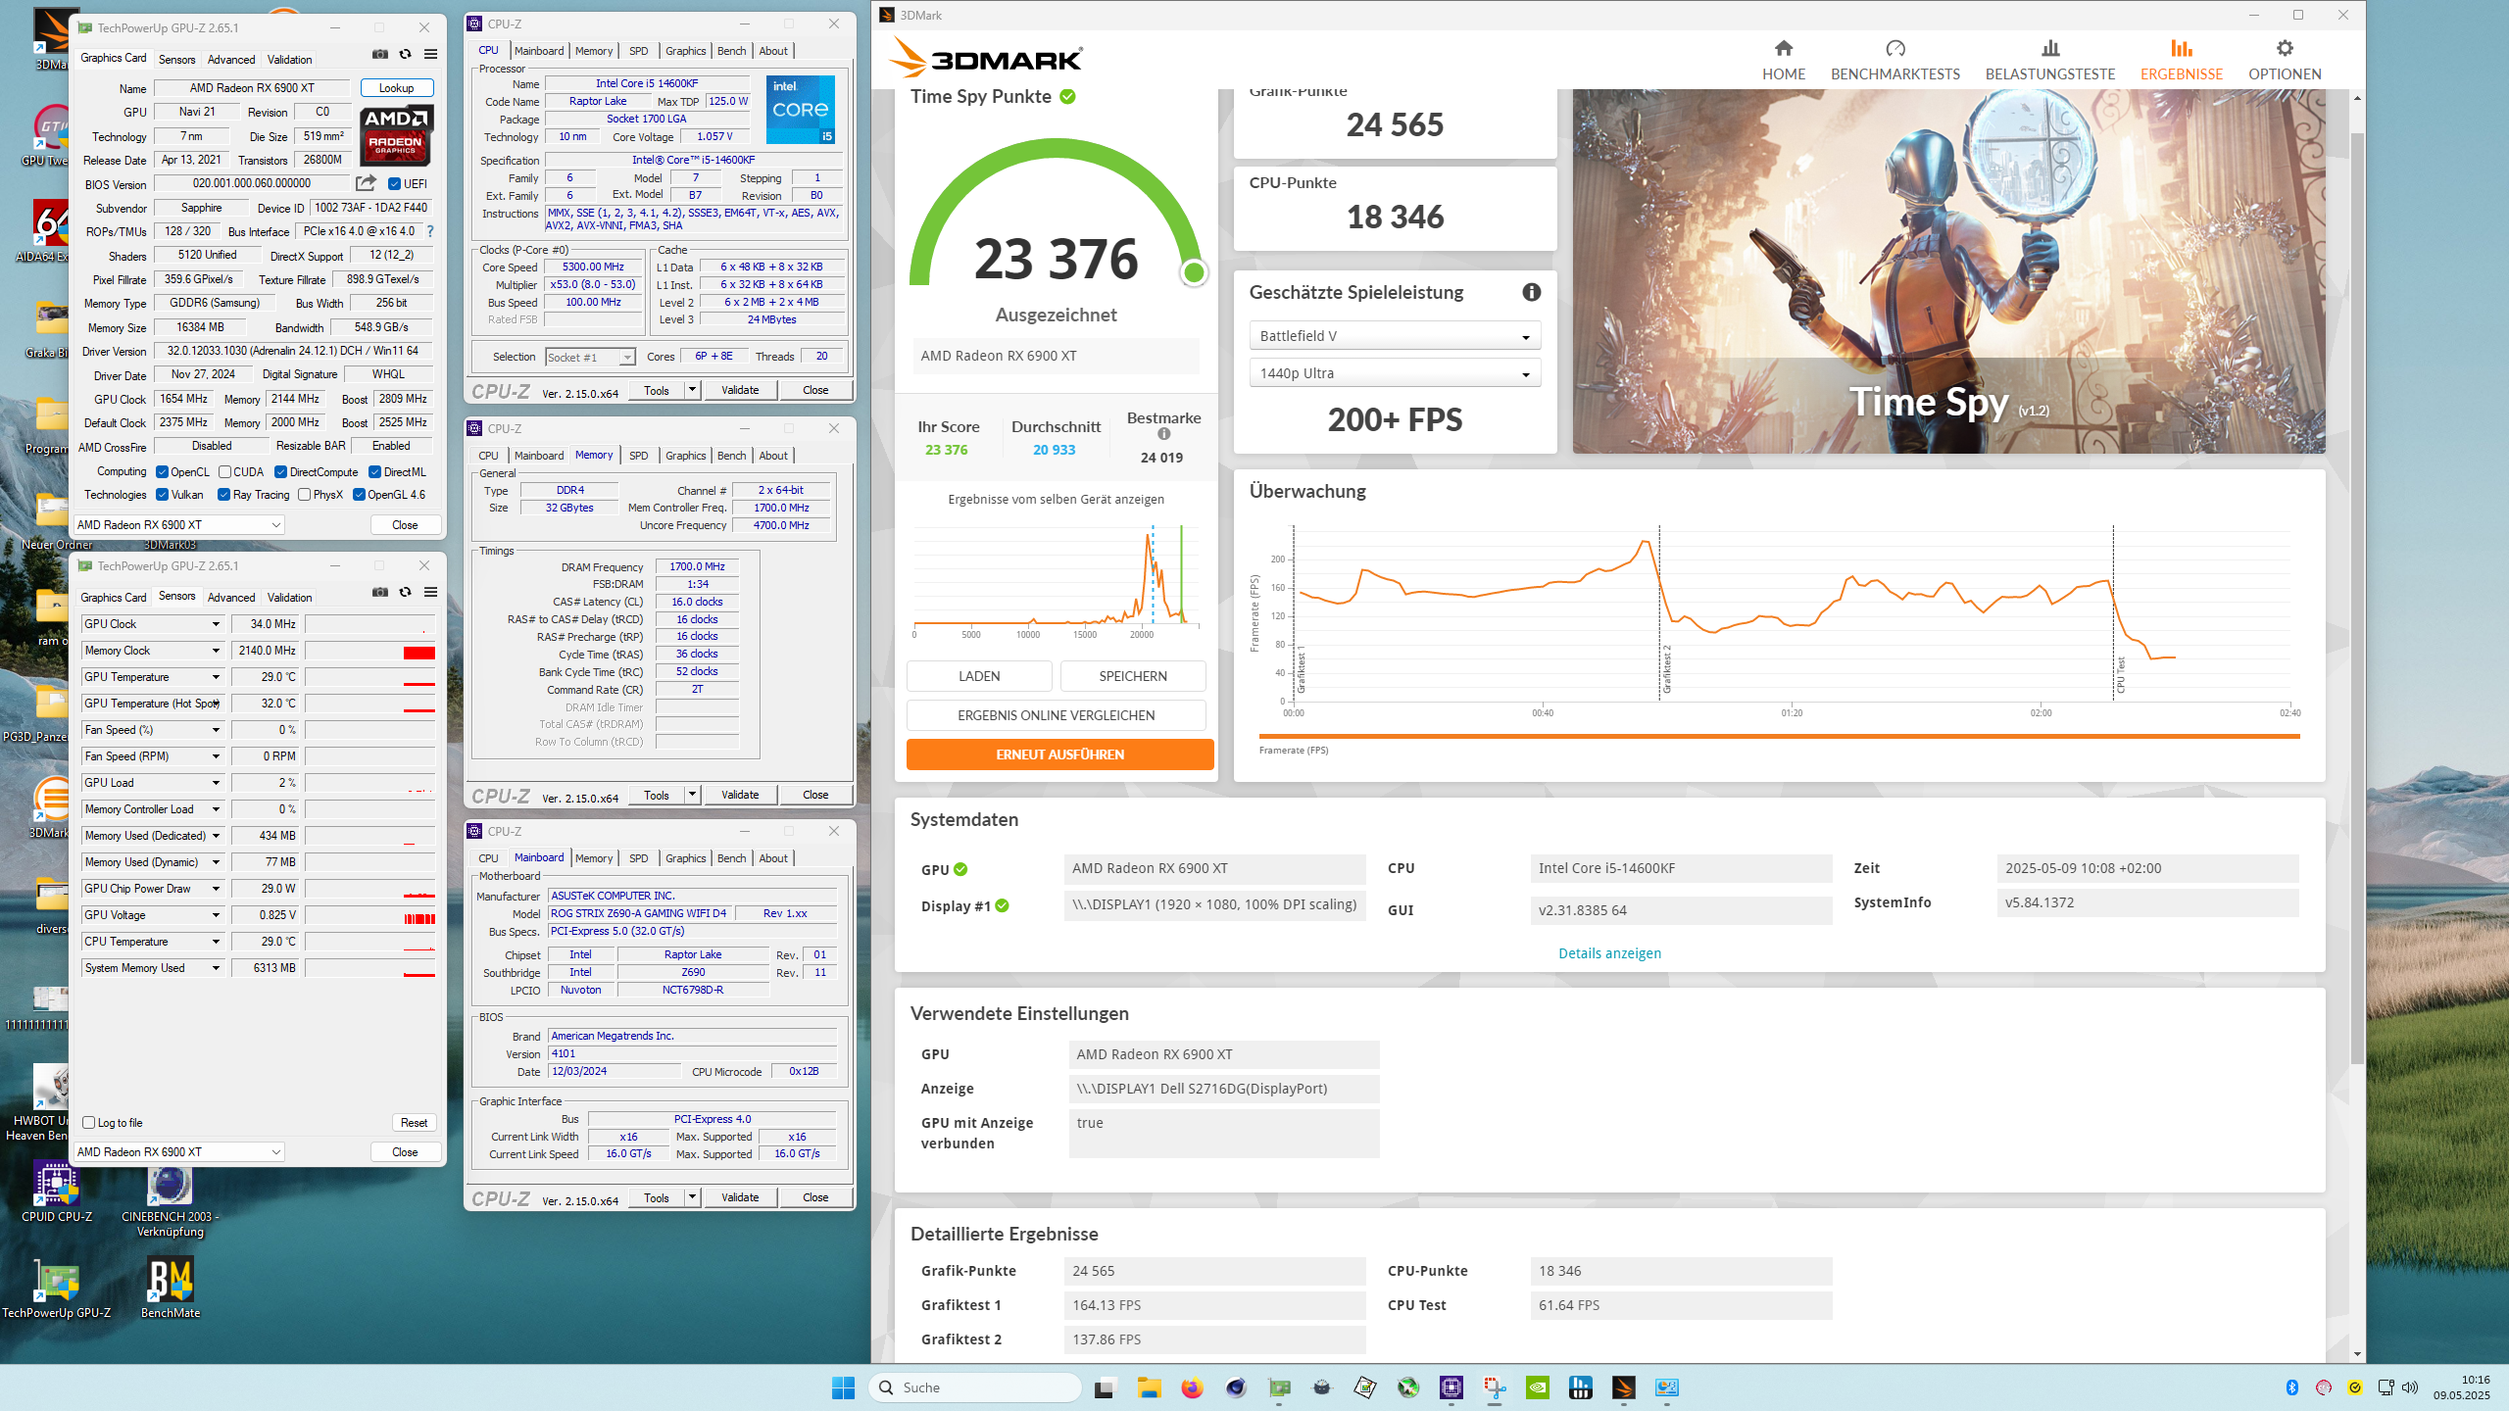Toggle Vulkan checkbox
The image size is (2509, 1411).
click(x=163, y=495)
